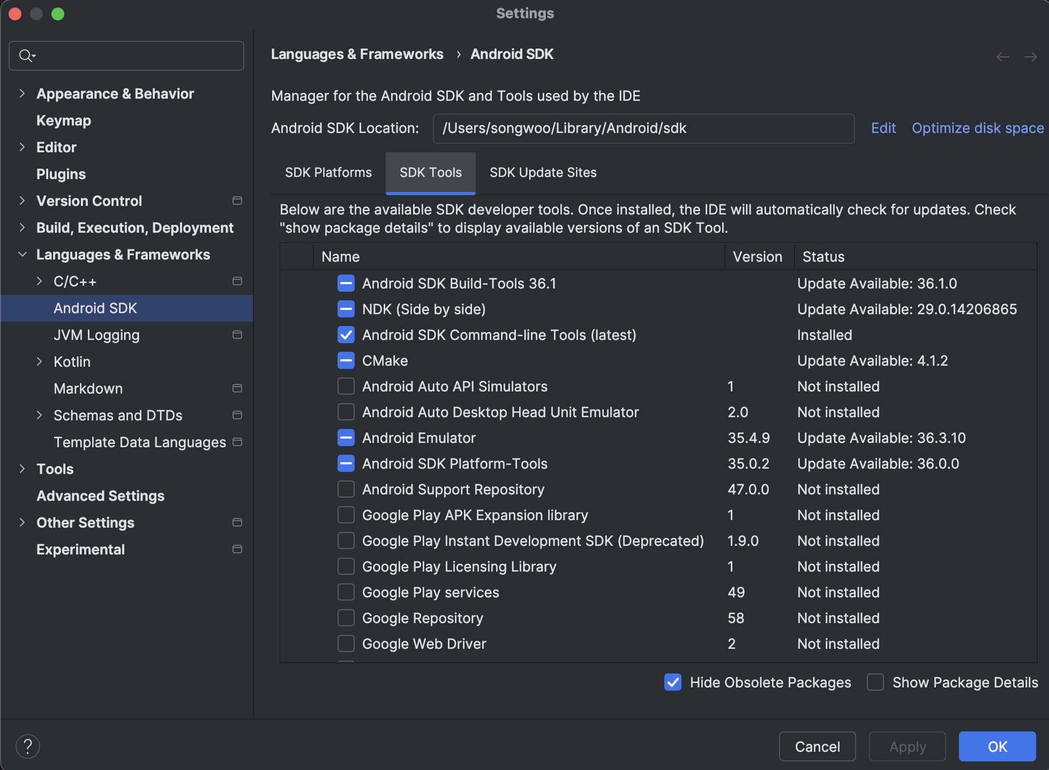Image resolution: width=1049 pixels, height=770 pixels.
Task: Click the Android SDK Location field
Action: click(643, 128)
